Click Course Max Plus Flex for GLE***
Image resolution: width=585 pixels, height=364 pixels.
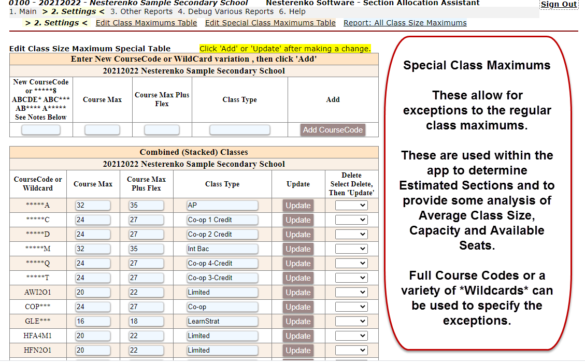[146, 322]
